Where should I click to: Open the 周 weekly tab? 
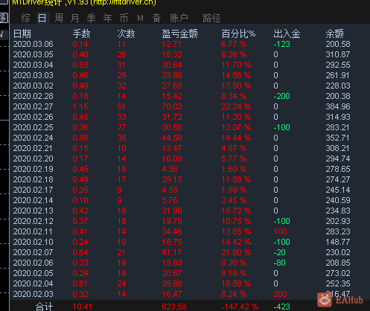[59, 18]
